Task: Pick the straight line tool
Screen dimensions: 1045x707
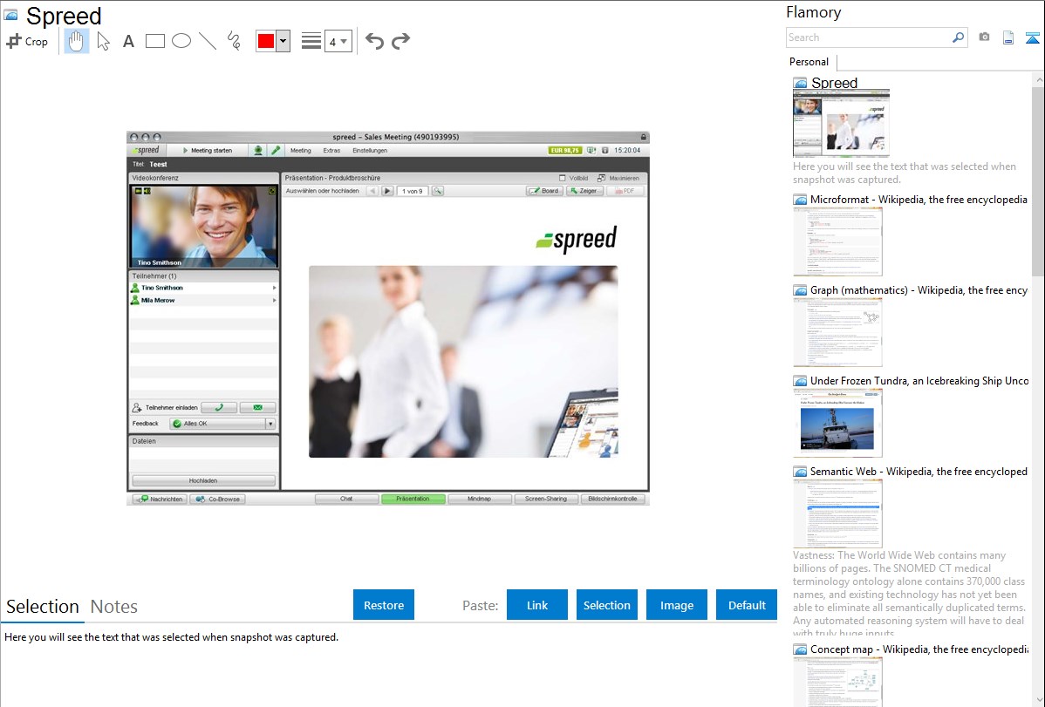Action: 208,41
